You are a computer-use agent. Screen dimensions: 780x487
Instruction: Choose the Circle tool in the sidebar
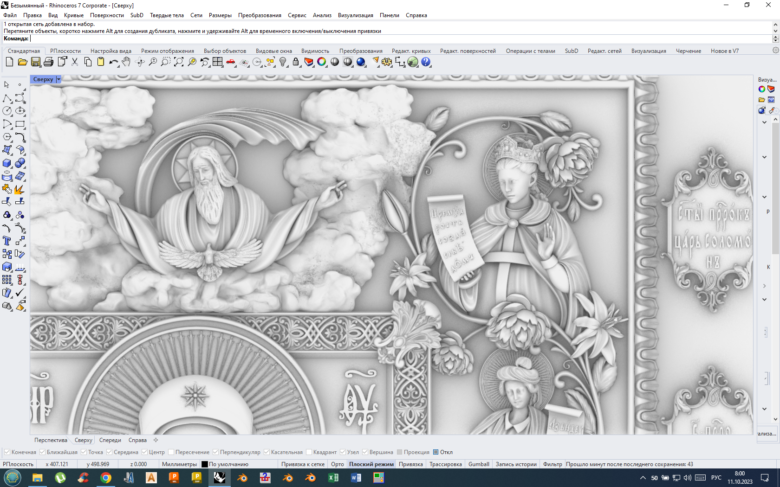click(x=7, y=111)
